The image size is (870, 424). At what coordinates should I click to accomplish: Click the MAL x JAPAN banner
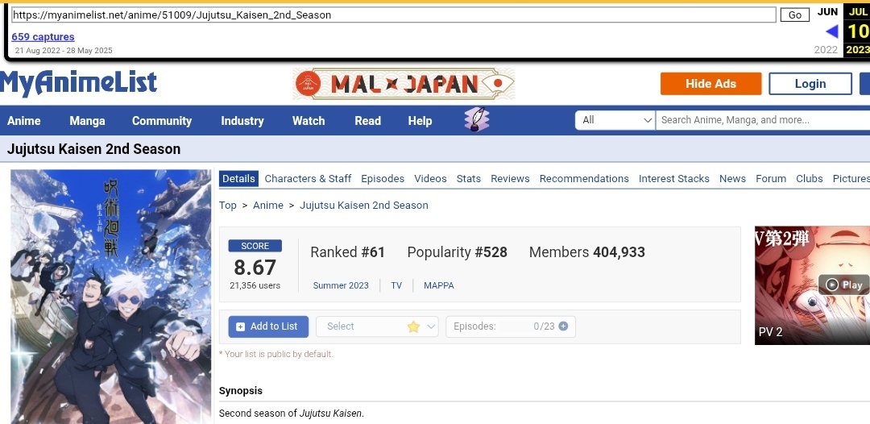click(404, 84)
